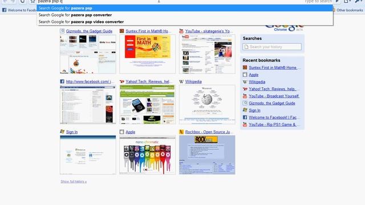Click the 'Search your history' field
The height and width of the screenshot is (205, 365).
272,47
